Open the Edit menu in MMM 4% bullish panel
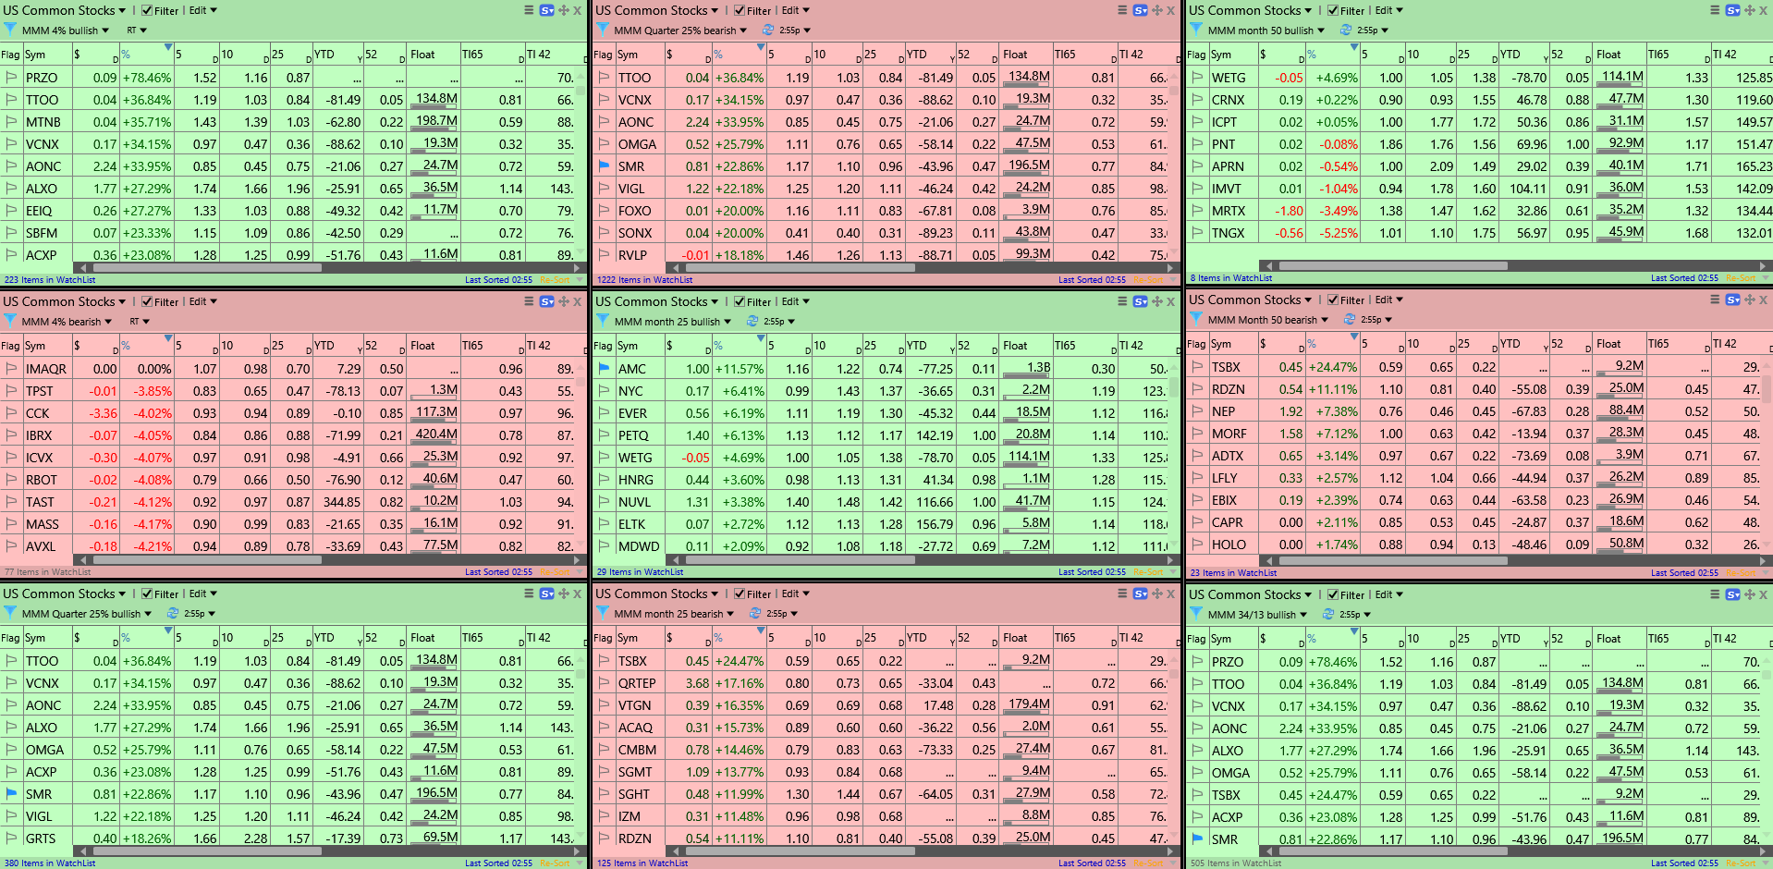This screenshot has width=1773, height=869. point(203,10)
